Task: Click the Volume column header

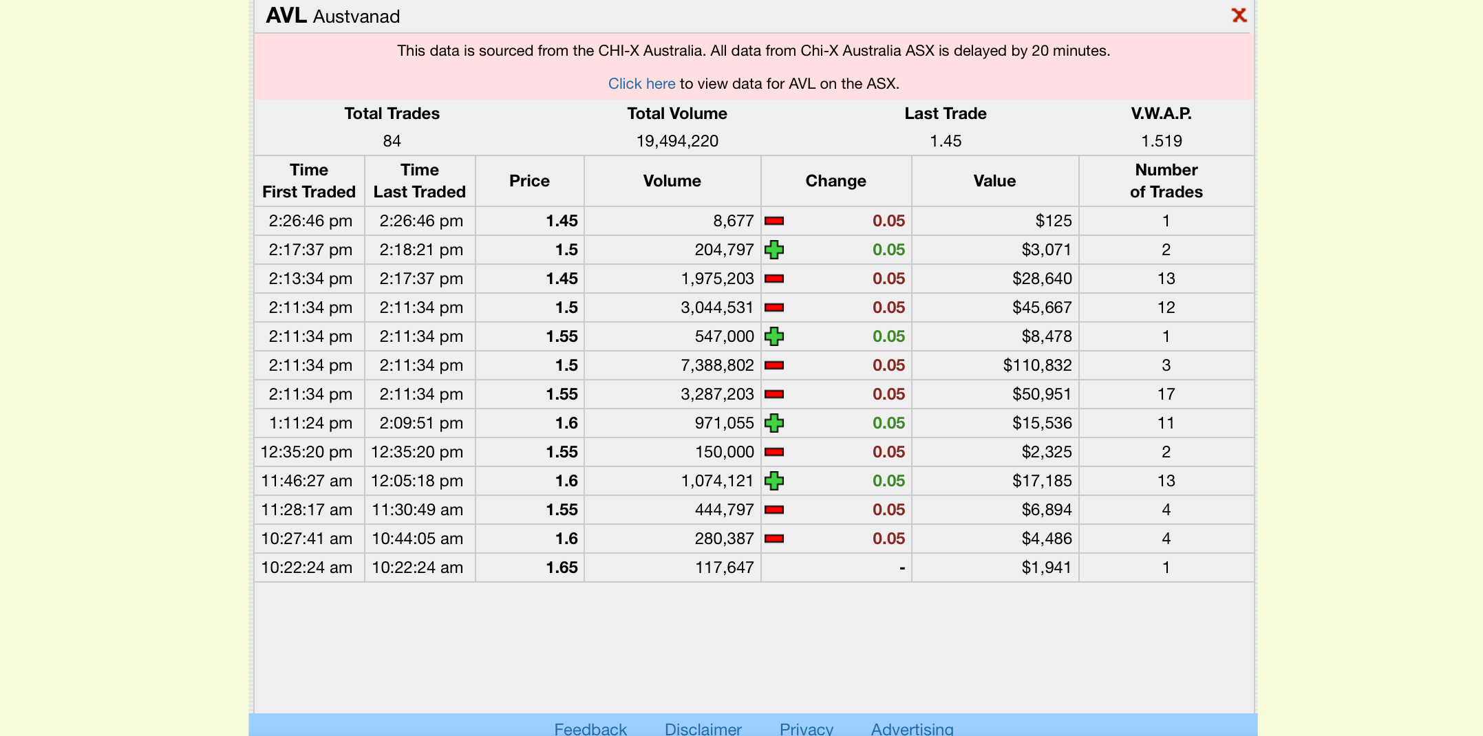Action: click(x=672, y=181)
